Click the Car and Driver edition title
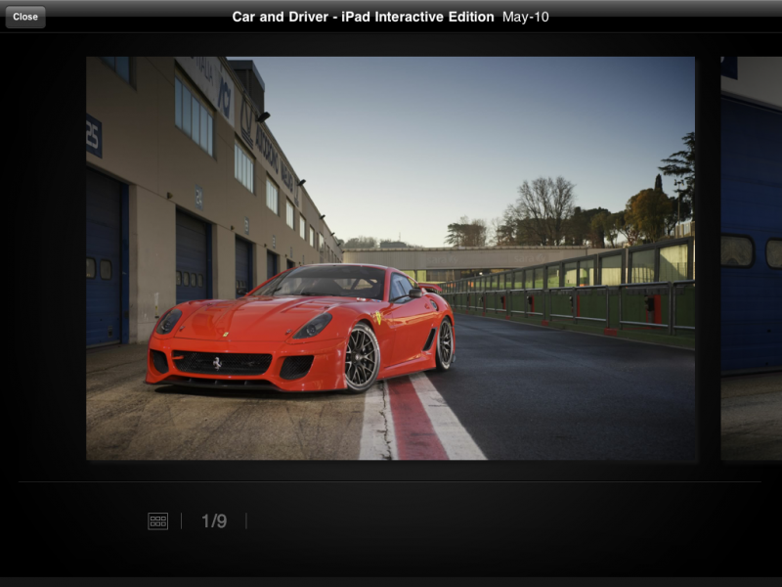Viewport: 782px width, 587px height. click(363, 17)
